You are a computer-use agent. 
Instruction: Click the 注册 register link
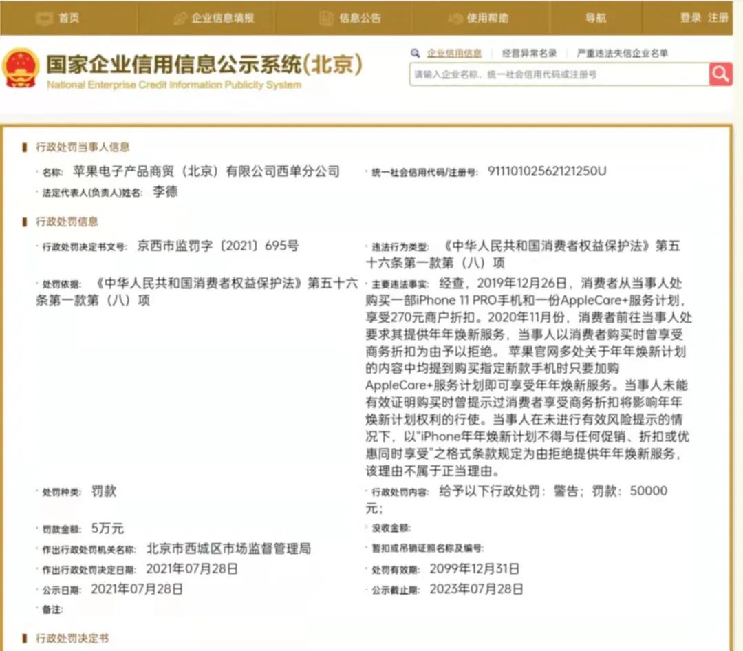click(x=718, y=18)
